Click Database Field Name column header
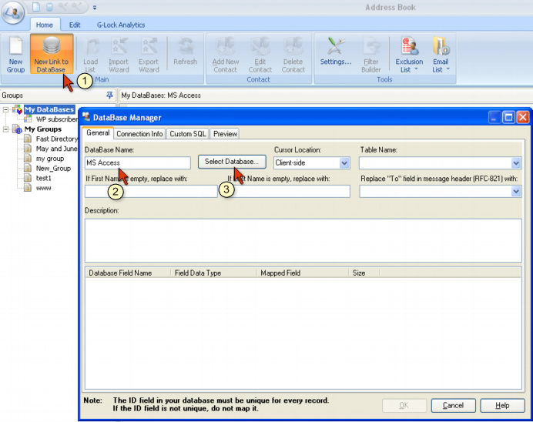The image size is (533, 422). [128, 273]
